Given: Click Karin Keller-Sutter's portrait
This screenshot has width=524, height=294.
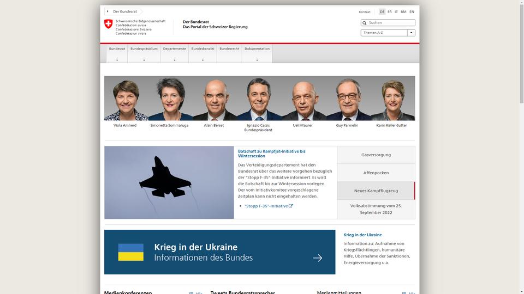Looking at the screenshot, I should pos(393,100).
